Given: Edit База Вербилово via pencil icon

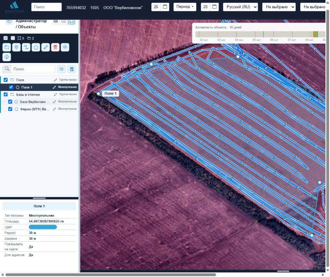Looking at the screenshot, I should pos(54,102).
